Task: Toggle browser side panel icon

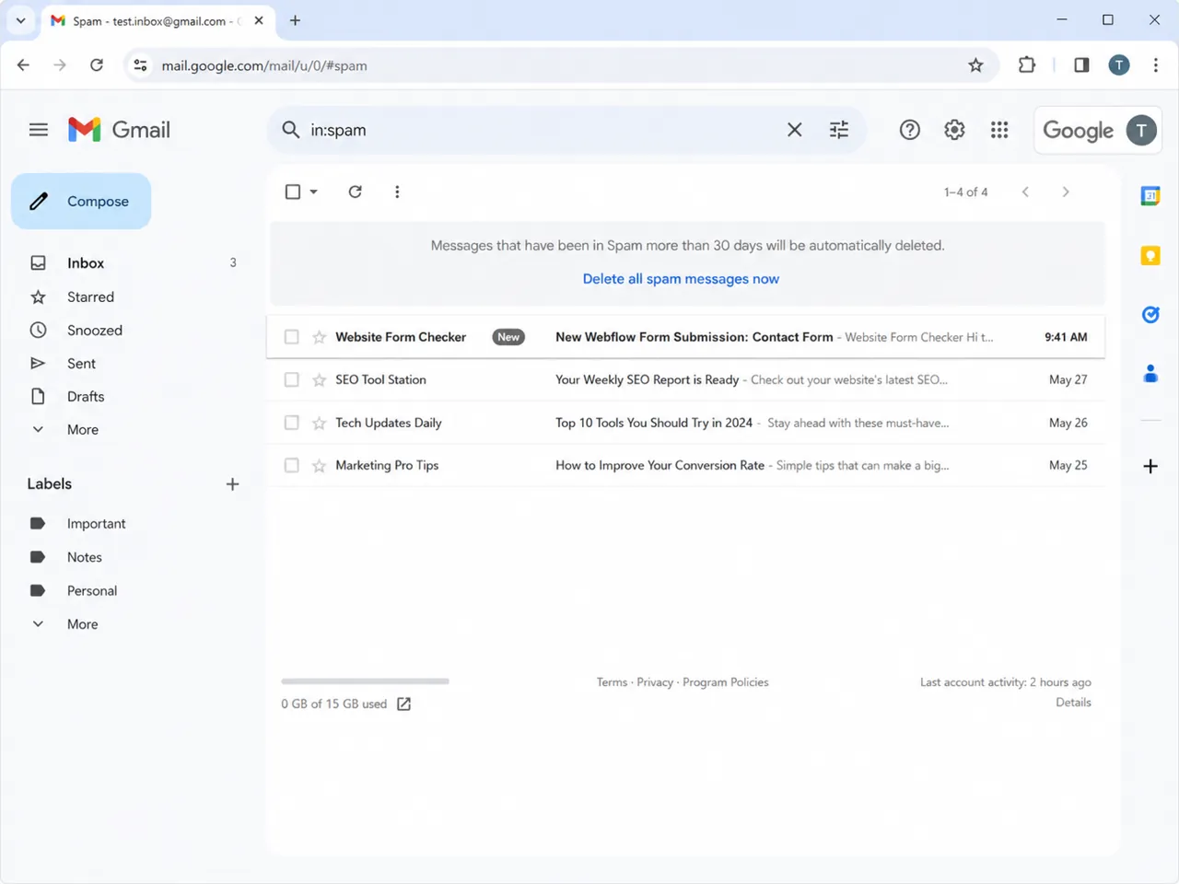Action: 1081,64
